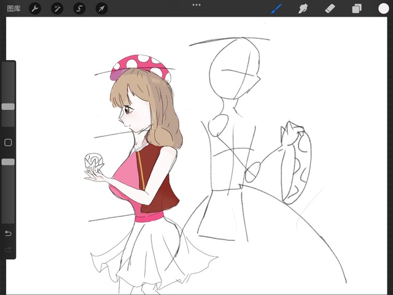393x295 pixels.
Task: Activate the Selection S-shaped tool
Action: pos(79,9)
